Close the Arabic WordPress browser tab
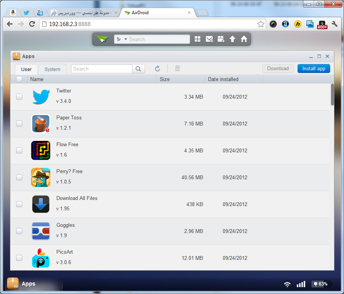 [116, 13]
